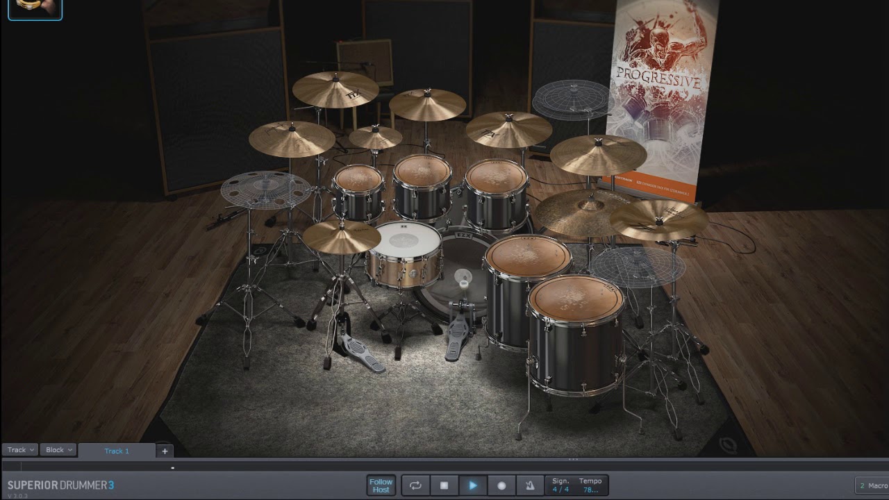Click the white song position marker on the timeline
The image size is (889, 500).
click(172, 467)
